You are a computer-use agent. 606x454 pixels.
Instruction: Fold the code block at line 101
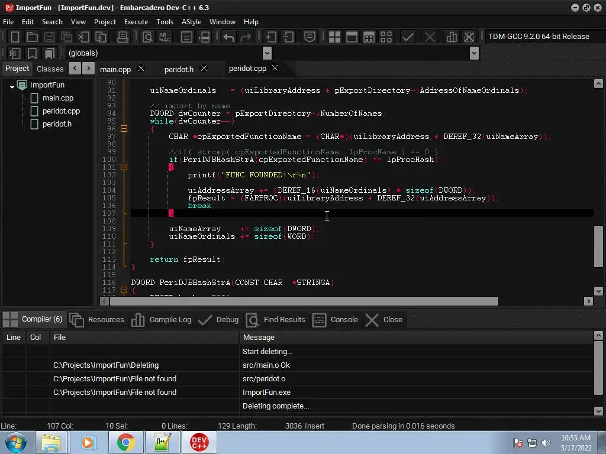(x=124, y=167)
